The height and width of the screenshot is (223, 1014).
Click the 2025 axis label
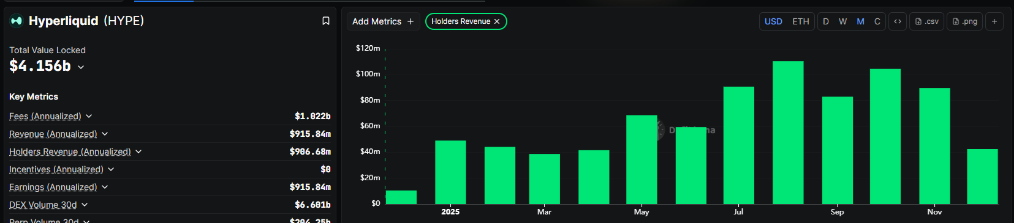click(450, 212)
